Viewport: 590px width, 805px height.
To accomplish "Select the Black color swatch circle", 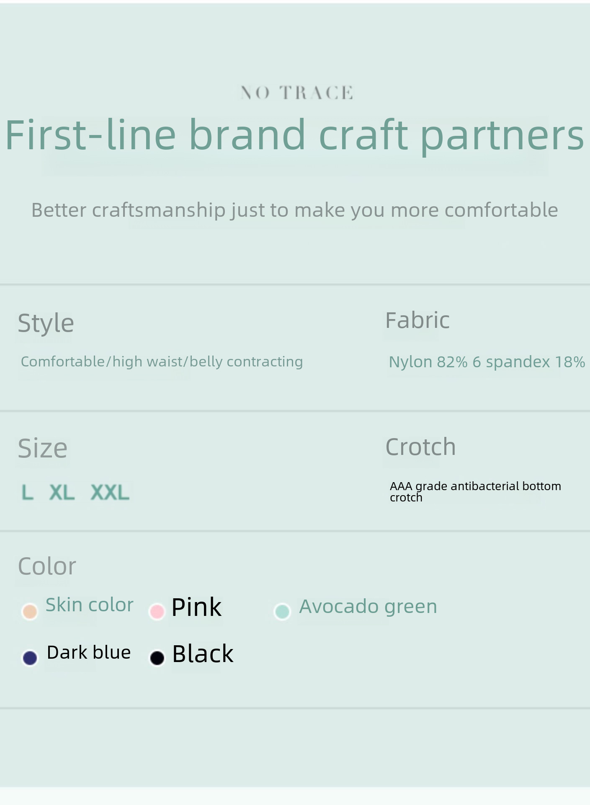I will click(x=157, y=657).
